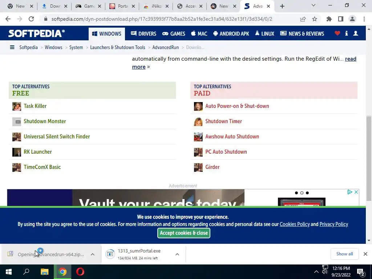Close the advertisement with X

click(356, 192)
